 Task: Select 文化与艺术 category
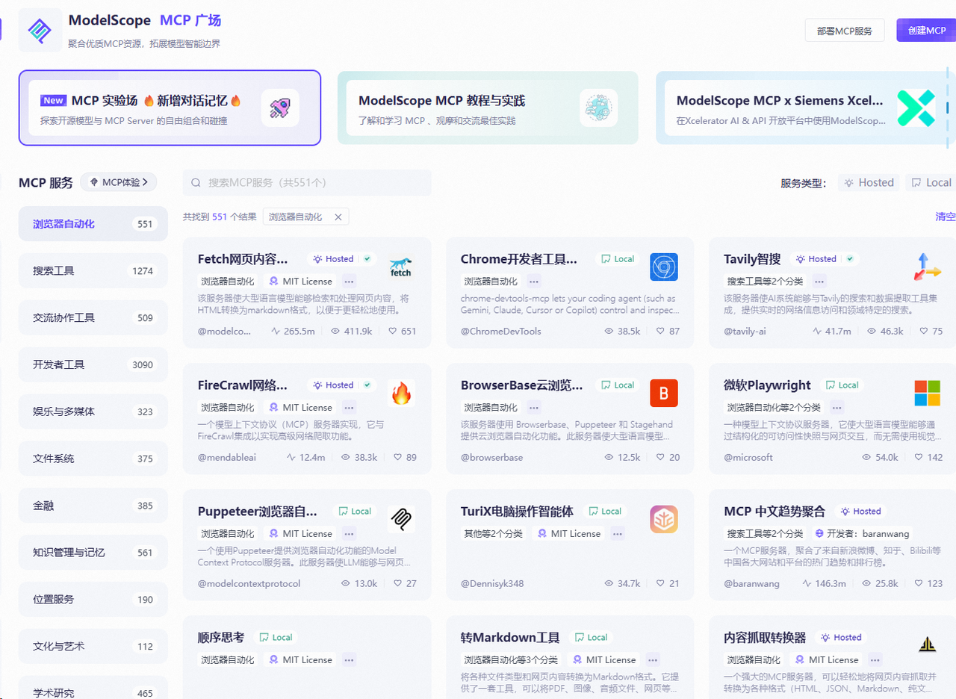tap(93, 647)
